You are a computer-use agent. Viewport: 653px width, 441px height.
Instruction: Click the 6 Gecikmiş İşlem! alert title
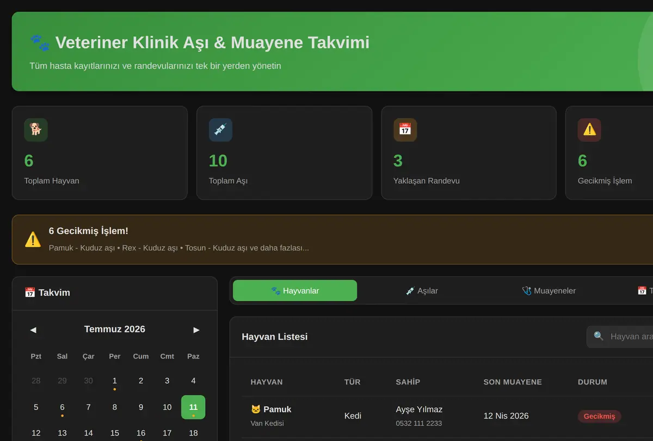89,231
